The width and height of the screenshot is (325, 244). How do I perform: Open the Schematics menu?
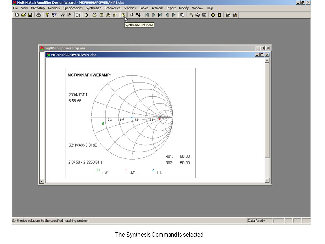coord(112,8)
